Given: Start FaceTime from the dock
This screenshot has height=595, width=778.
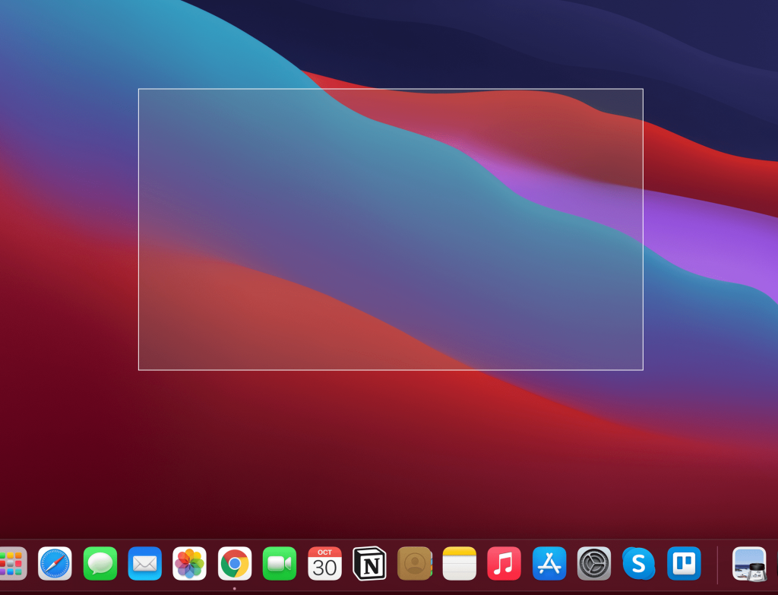Looking at the screenshot, I should 280,563.
